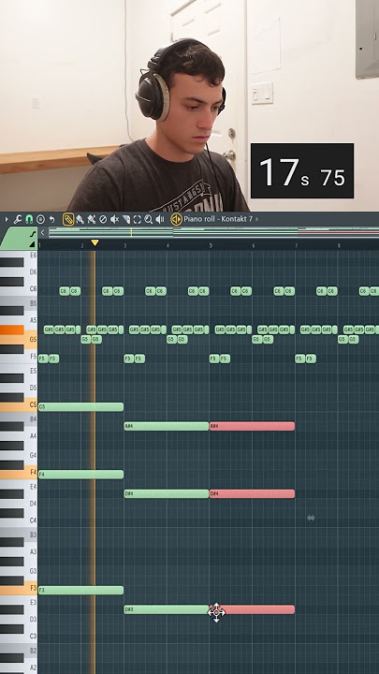Image resolution: width=379 pixels, height=674 pixels.
Task: Open the piano roll menu arrow
Action: coord(7,219)
